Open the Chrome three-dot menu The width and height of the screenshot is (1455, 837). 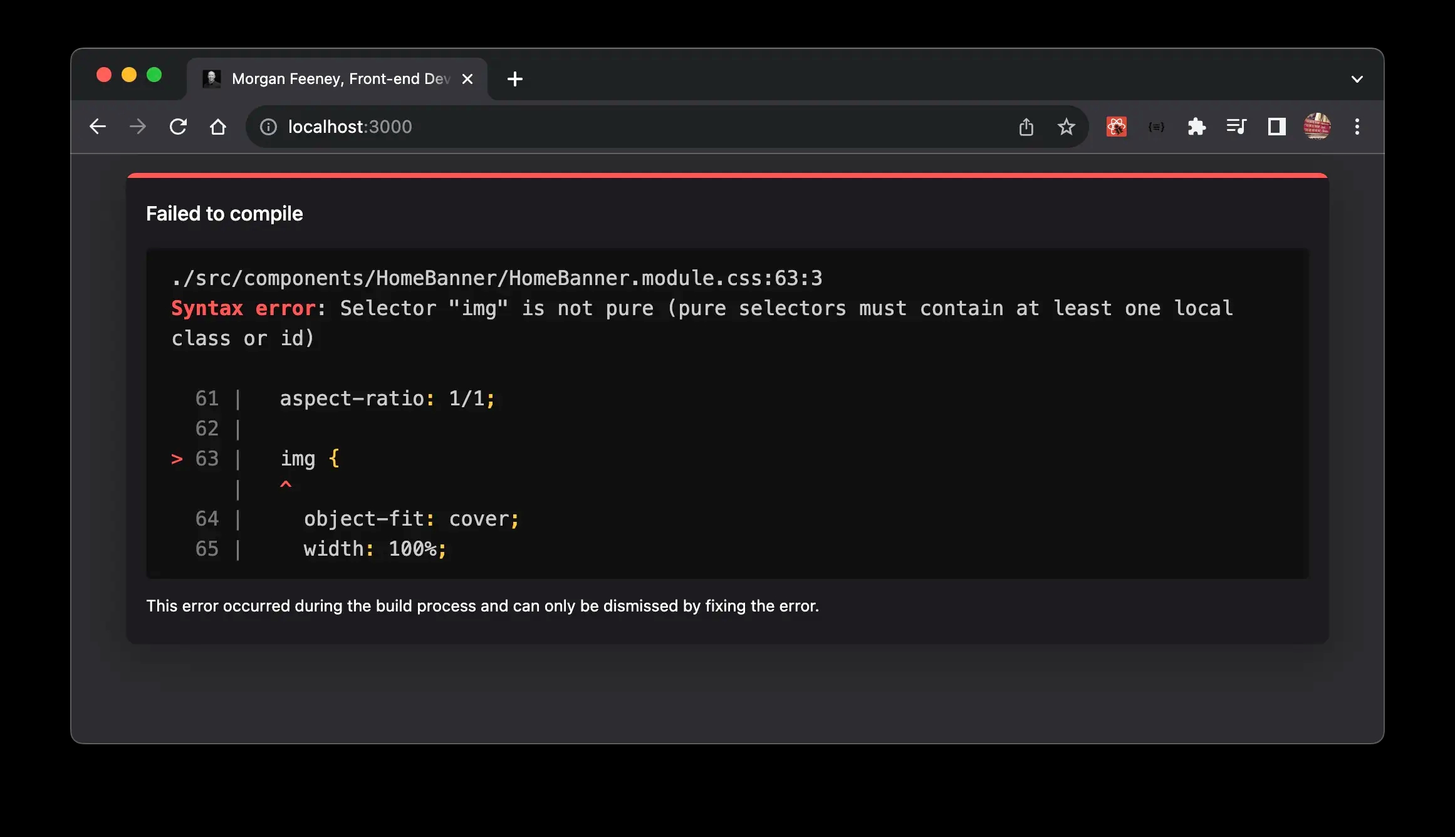click(1357, 127)
